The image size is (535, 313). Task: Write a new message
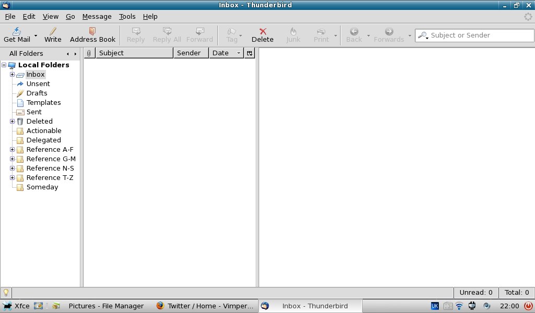(53, 35)
